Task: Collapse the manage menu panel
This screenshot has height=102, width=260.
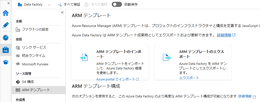Action: (62, 12)
